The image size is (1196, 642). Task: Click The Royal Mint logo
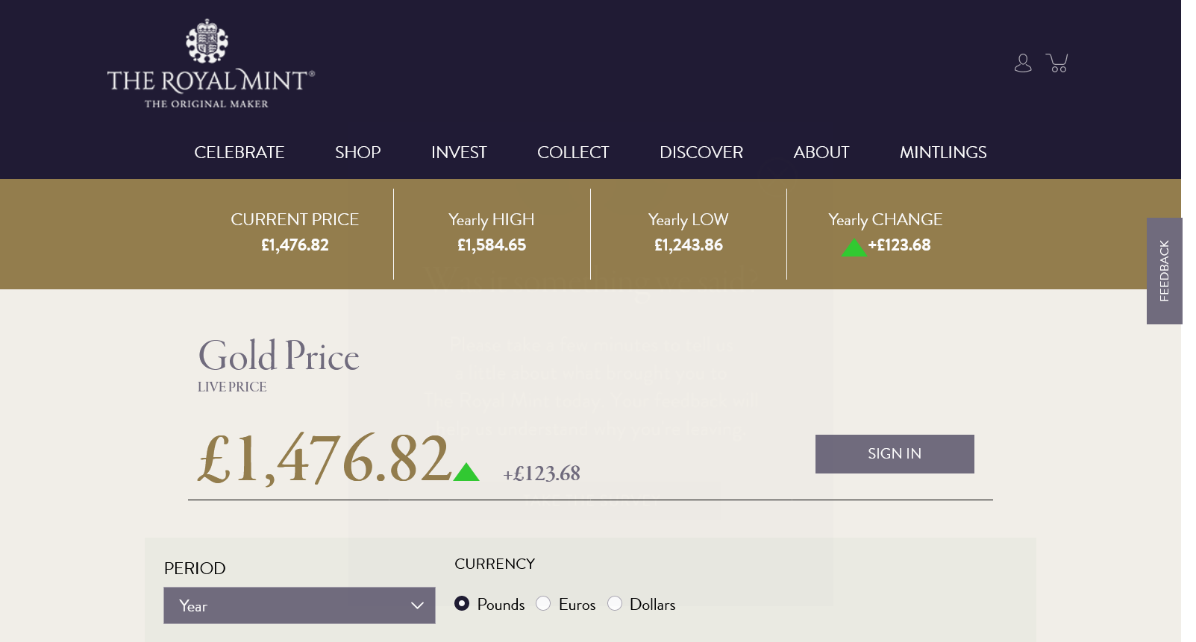click(210, 64)
